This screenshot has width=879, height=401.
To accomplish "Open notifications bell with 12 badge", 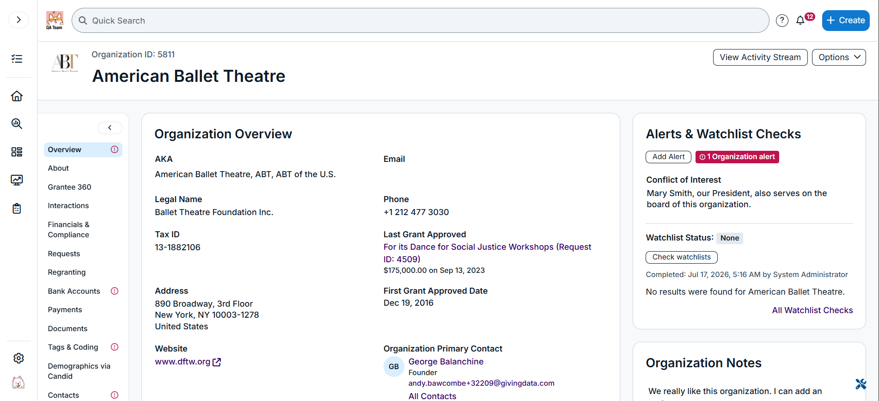I will click(804, 20).
